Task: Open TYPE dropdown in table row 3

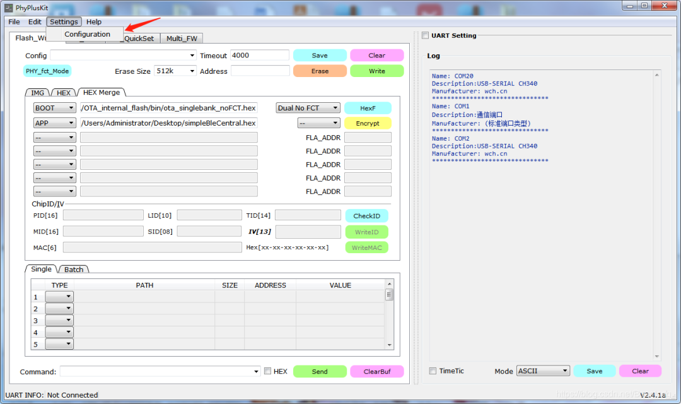Action: (x=59, y=321)
